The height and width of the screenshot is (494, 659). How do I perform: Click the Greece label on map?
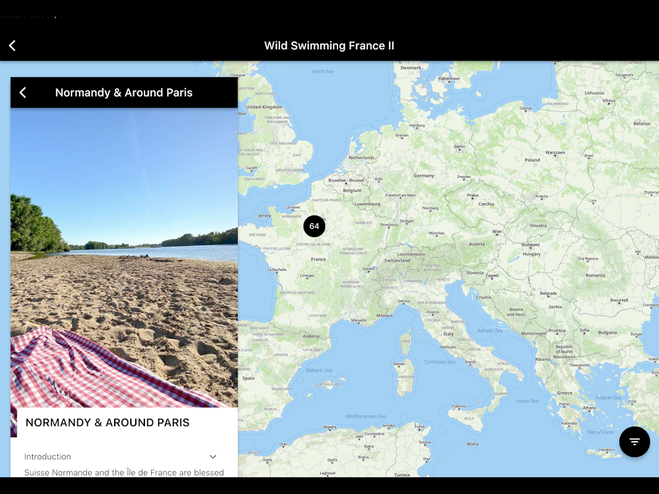pos(565,393)
